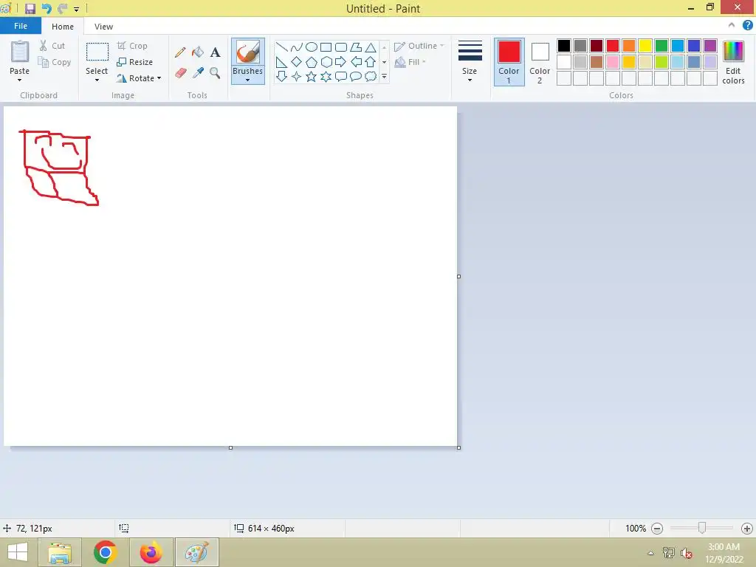Choose the Six-point star shape
Image resolution: width=756 pixels, height=567 pixels.
click(326, 76)
